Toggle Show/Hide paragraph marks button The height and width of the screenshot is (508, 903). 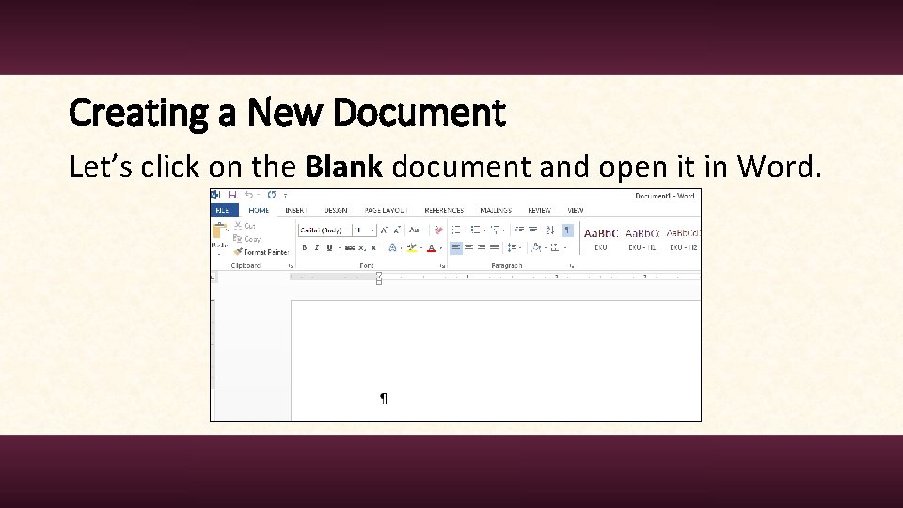(x=567, y=230)
